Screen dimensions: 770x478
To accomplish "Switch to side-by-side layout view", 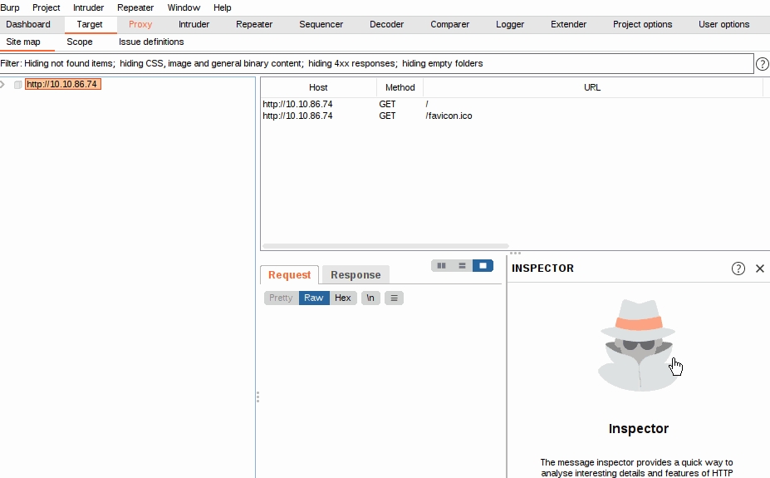I will pos(442,266).
